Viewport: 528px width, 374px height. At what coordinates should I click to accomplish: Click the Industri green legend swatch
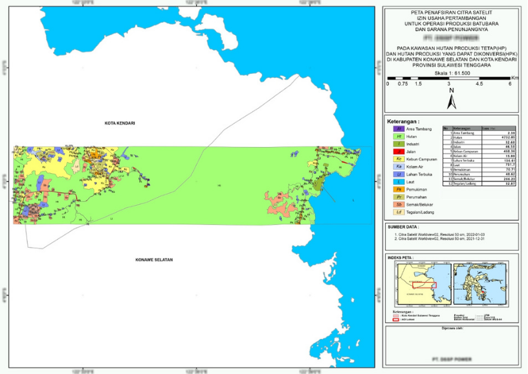[399, 144]
